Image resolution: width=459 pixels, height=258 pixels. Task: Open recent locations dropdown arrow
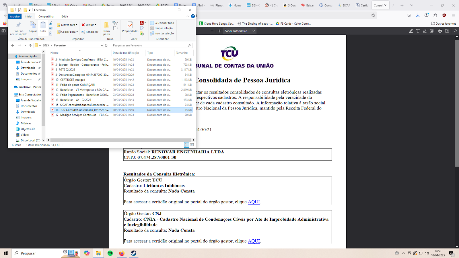coord(25,45)
